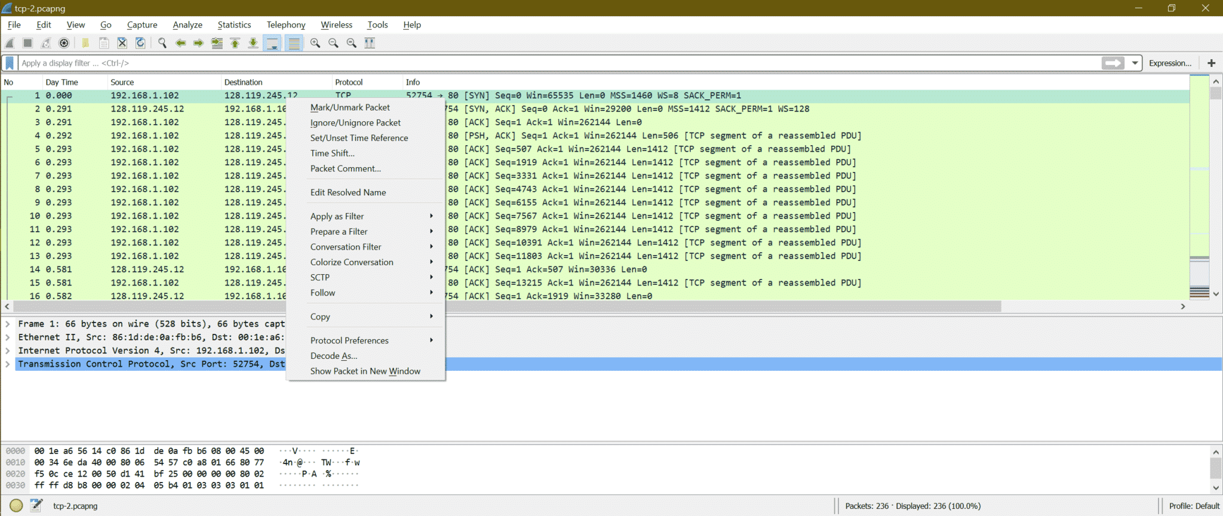Click the packet list horizontal scrollbar
1223x516 pixels.
pyautogui.click(x=507, y=306)
